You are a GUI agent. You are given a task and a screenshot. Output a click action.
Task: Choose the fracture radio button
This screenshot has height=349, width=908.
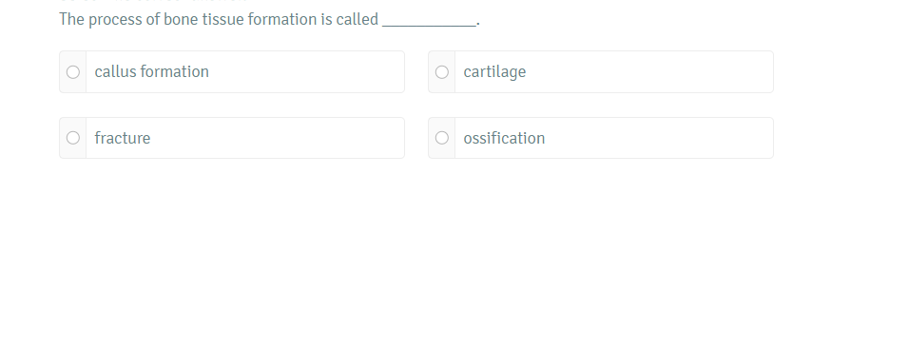[73, 138]
